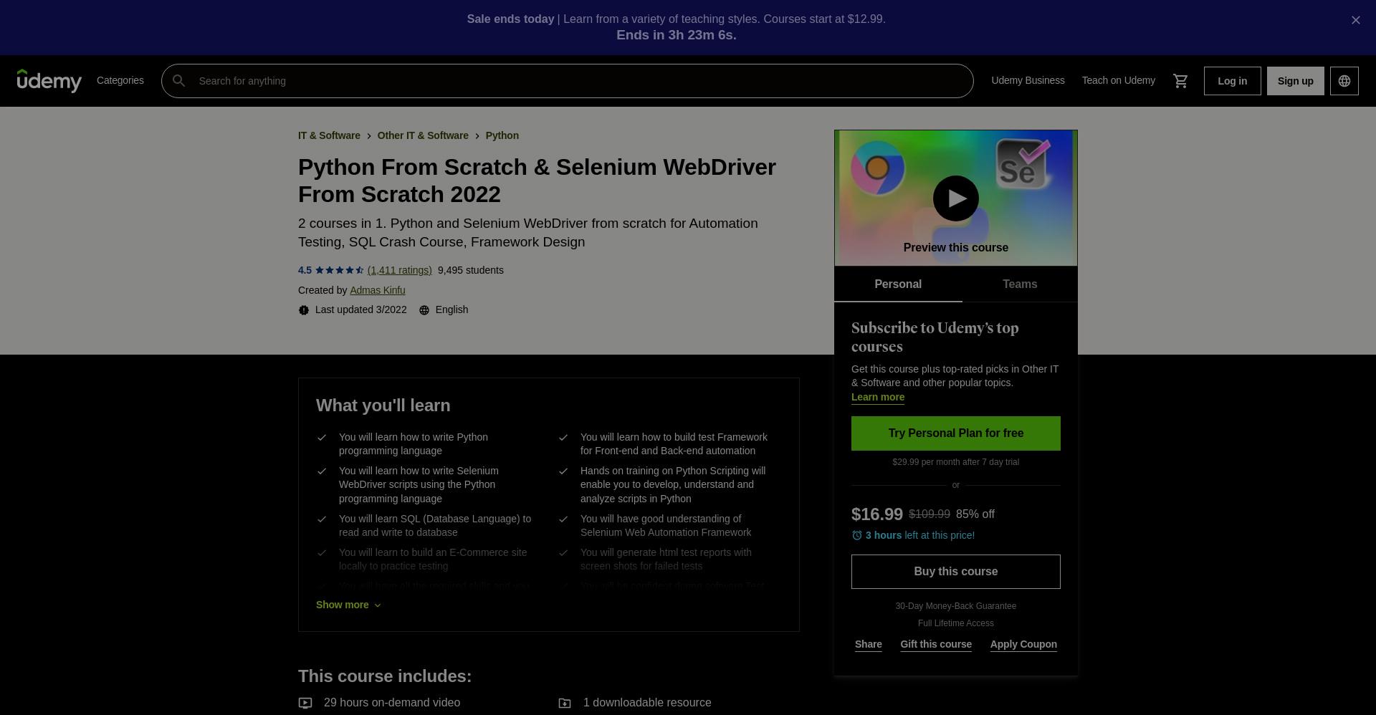Click the on-demand video icon

point(305,704)
